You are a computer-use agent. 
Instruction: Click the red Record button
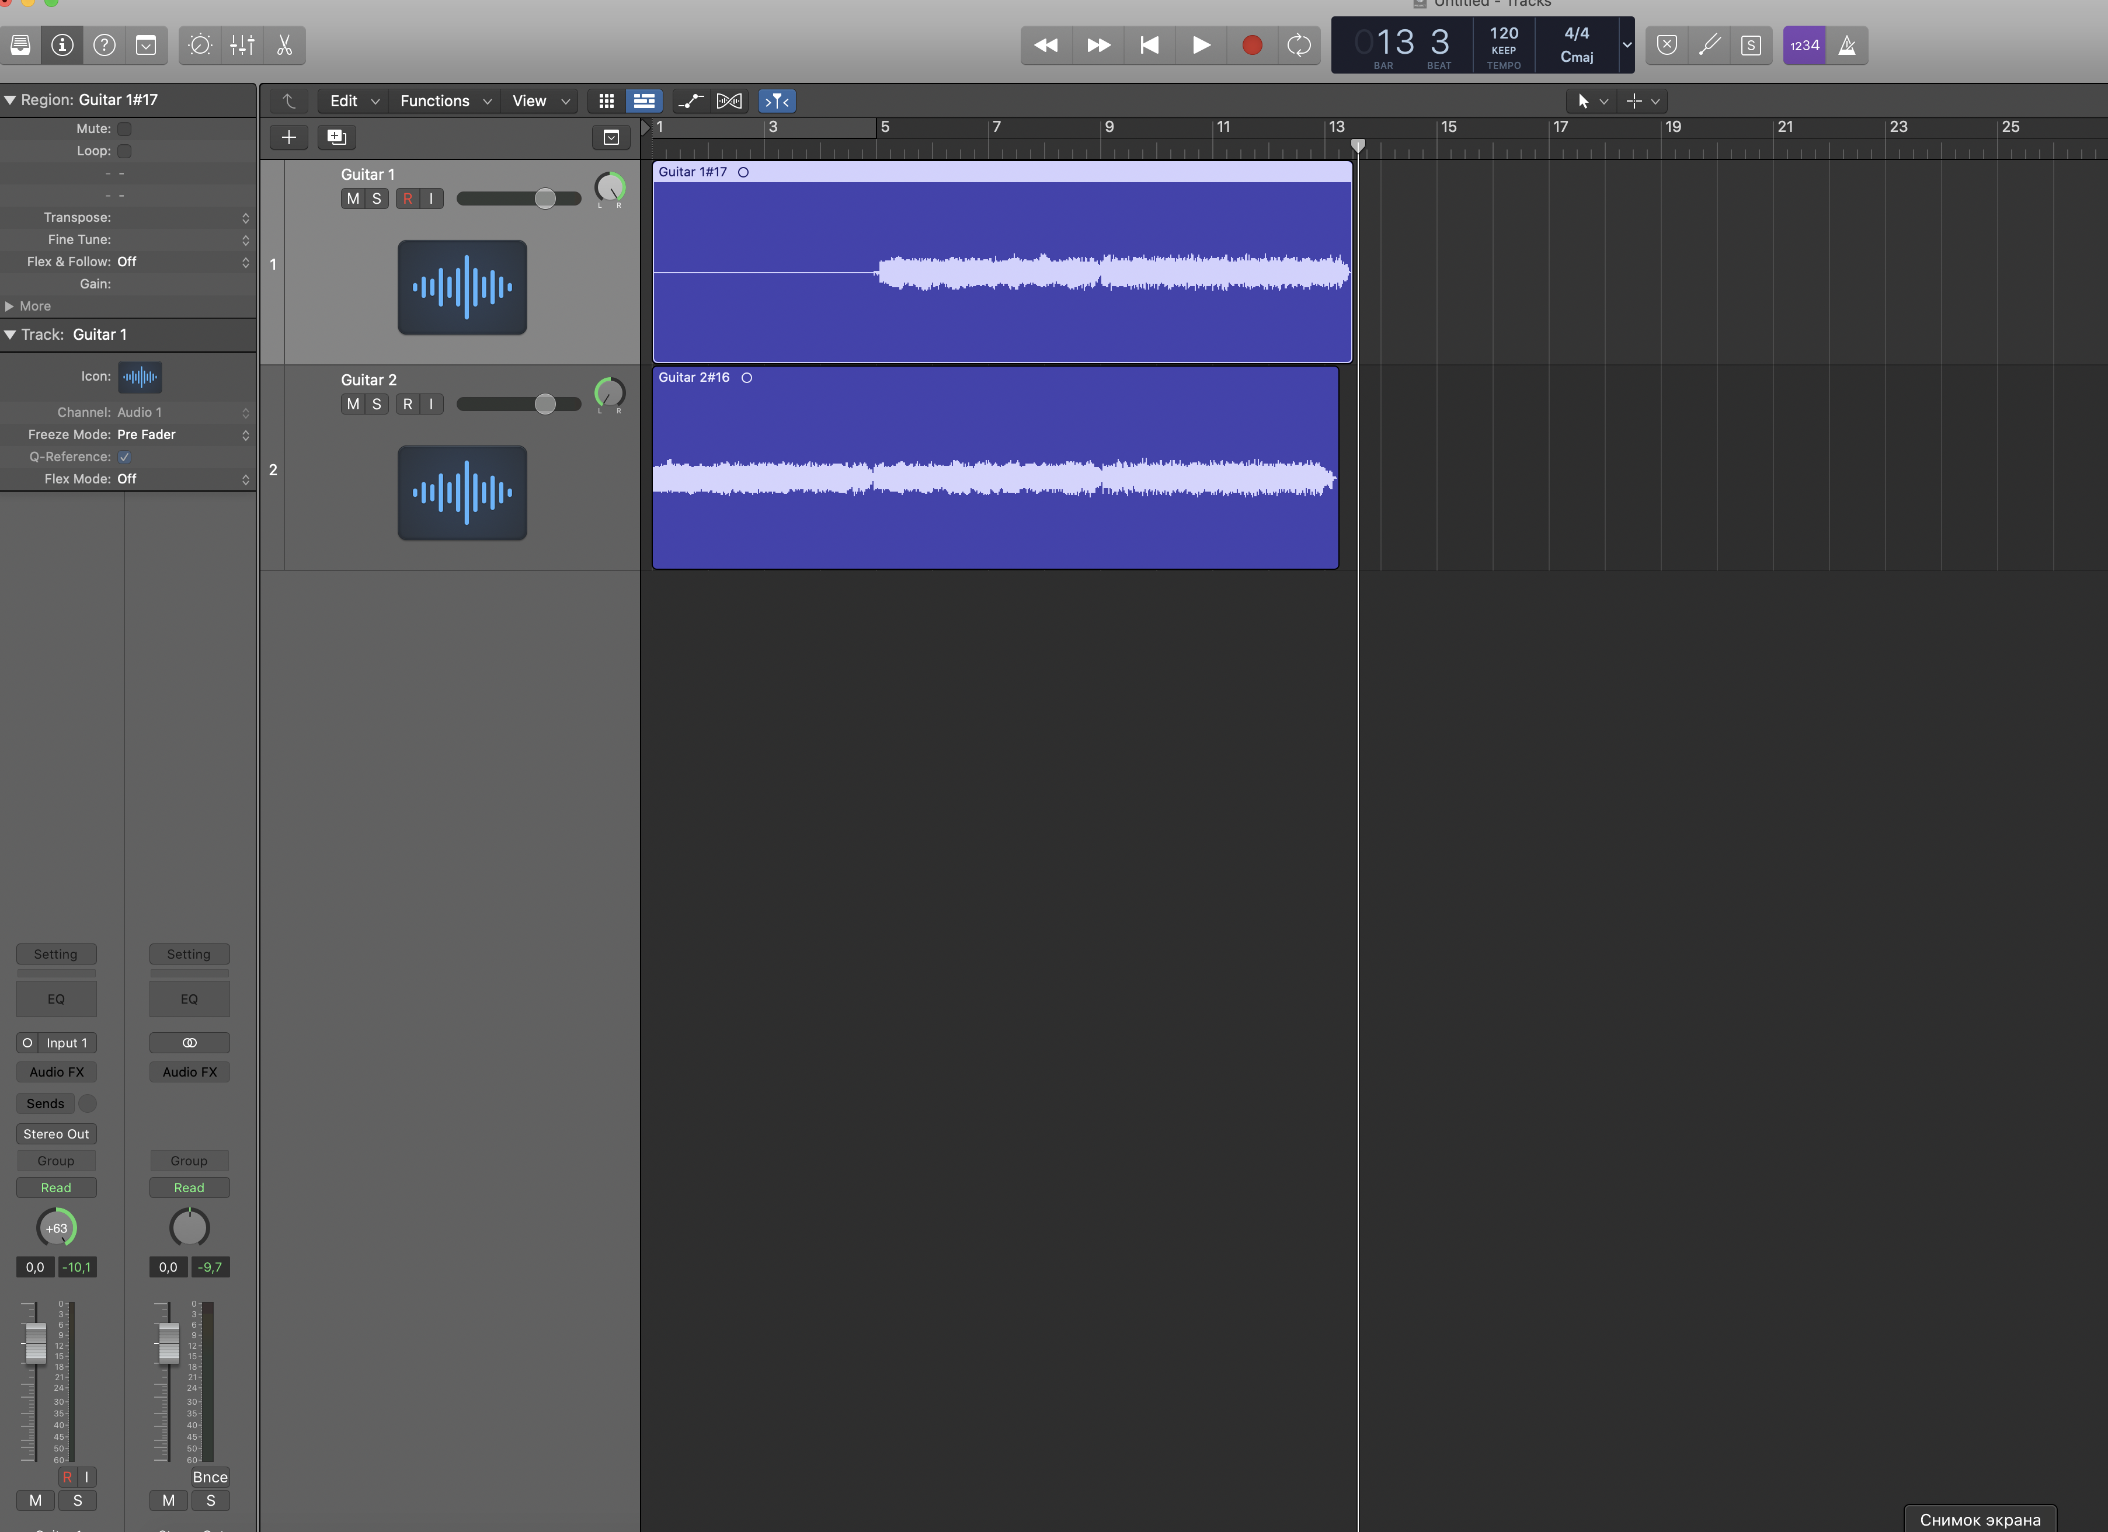point(1251,44)
